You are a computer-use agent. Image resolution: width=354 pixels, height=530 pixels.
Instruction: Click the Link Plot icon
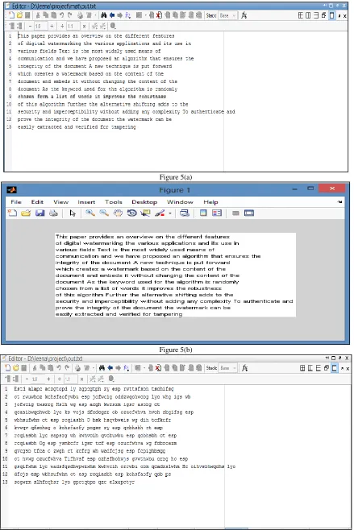[x=185, y=213]
